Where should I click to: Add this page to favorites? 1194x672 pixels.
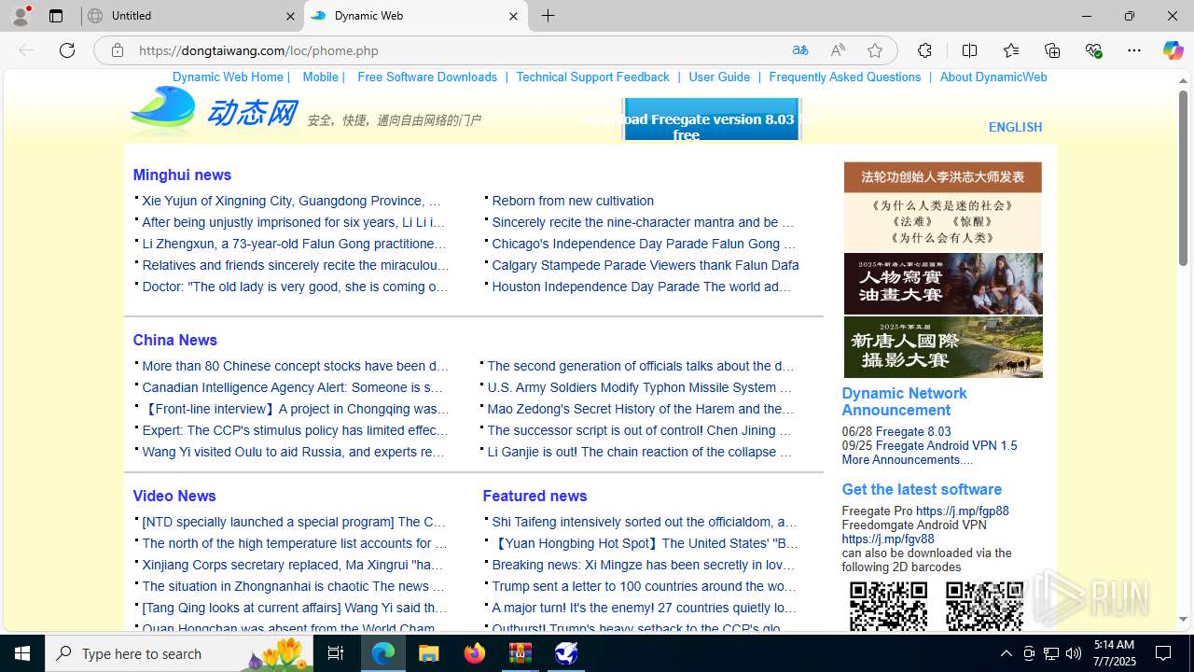coord(875,50)
